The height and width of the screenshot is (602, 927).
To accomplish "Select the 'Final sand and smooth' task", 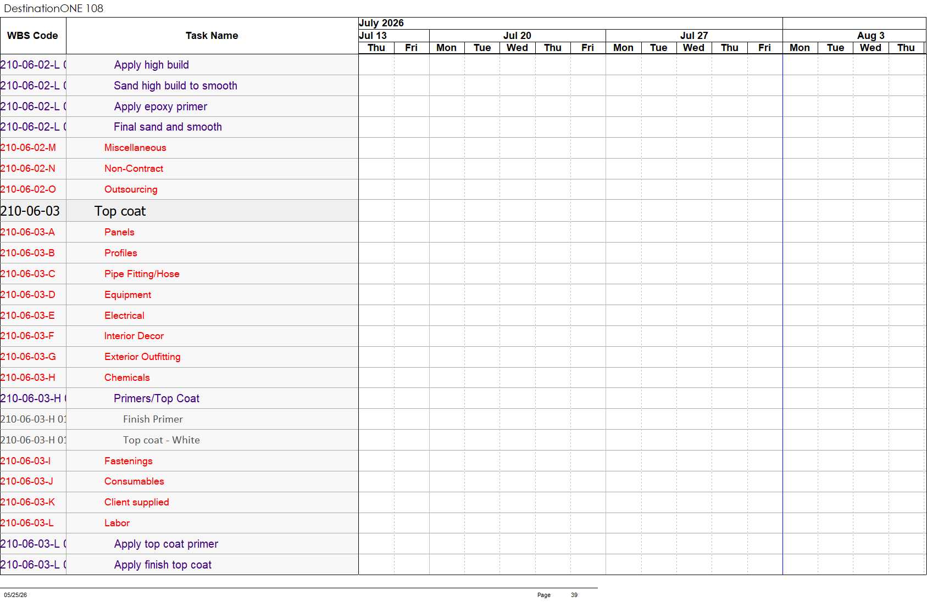I will coord(168,127).
